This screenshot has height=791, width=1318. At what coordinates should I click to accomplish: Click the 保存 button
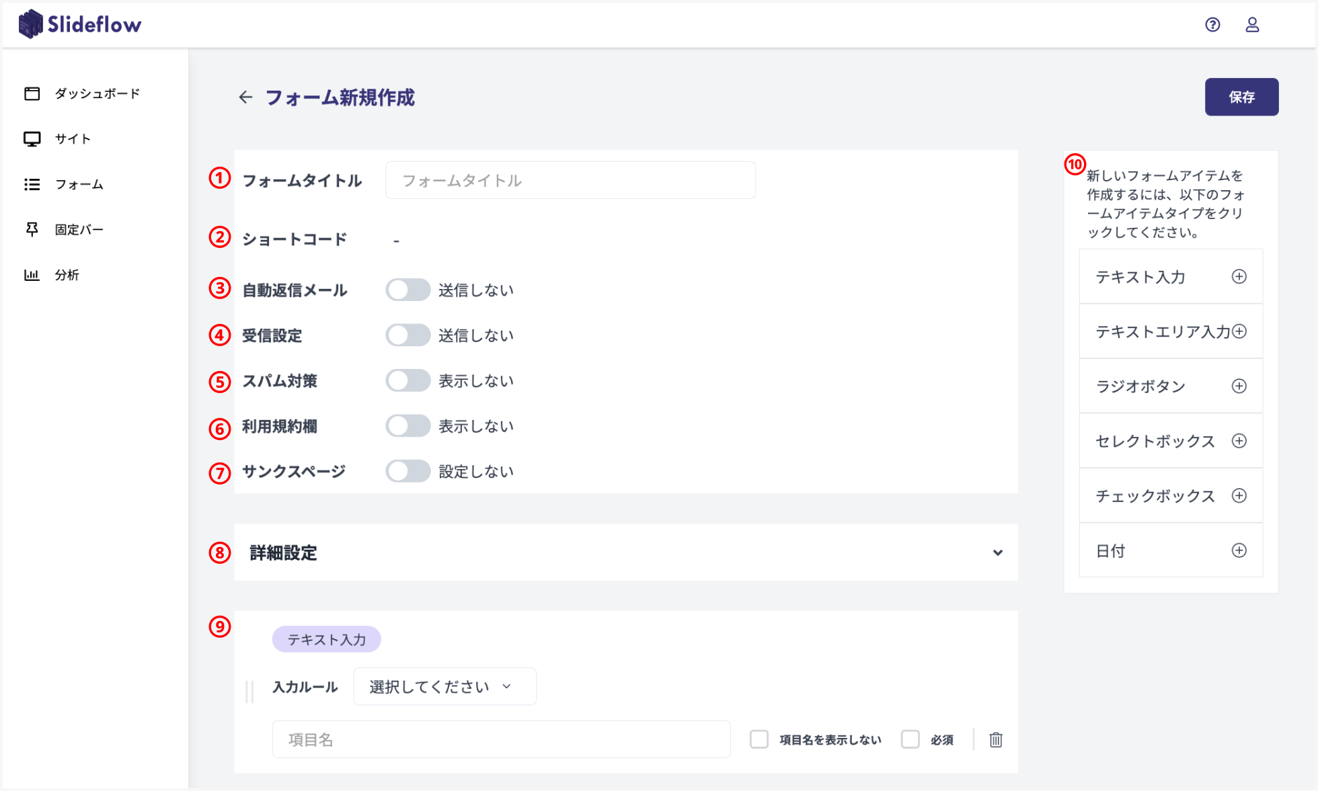coord(1241,97)
